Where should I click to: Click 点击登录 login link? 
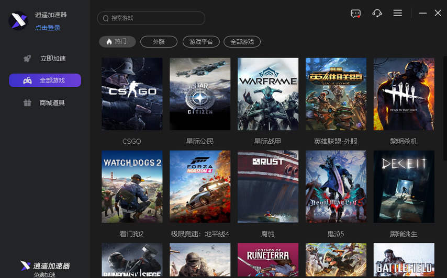point(48,28)
